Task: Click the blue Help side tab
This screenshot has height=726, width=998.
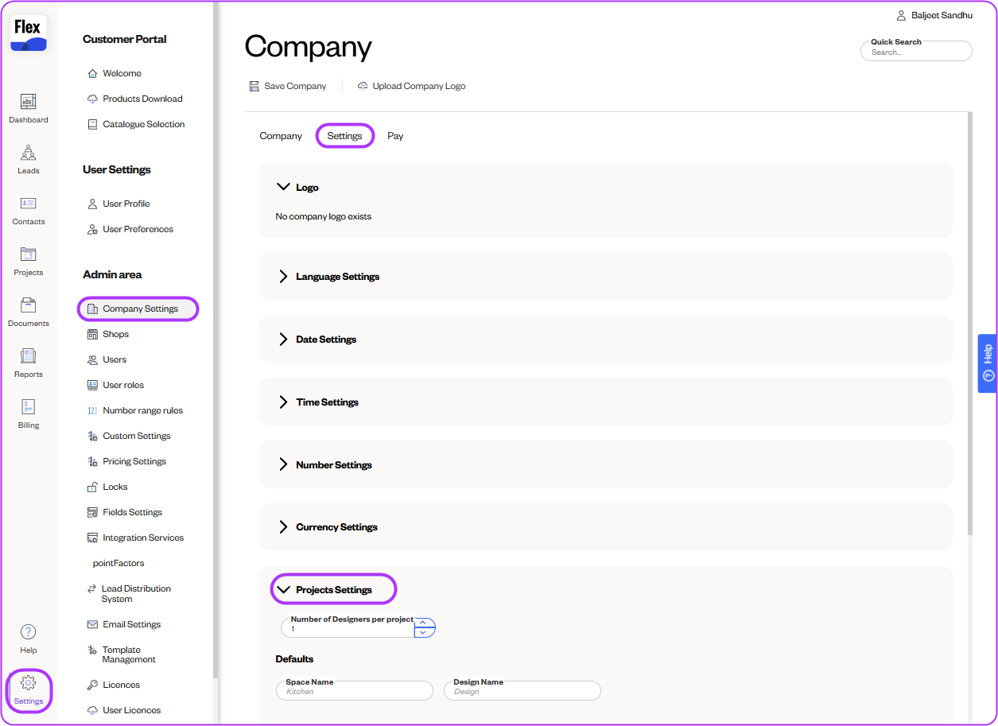Action: click(x=987, y=363)
